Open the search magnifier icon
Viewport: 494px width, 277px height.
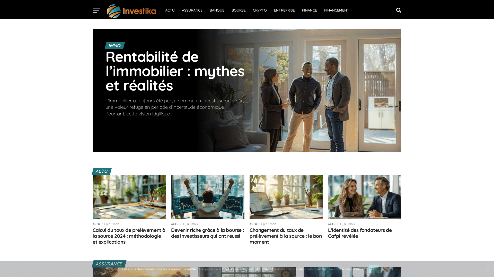pyautogui.click(x=399, y=10)
